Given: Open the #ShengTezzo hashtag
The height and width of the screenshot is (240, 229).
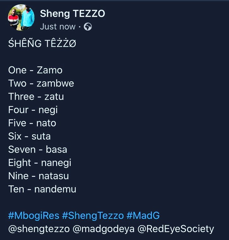Looking at the screenshot, I should pos(93,215).
